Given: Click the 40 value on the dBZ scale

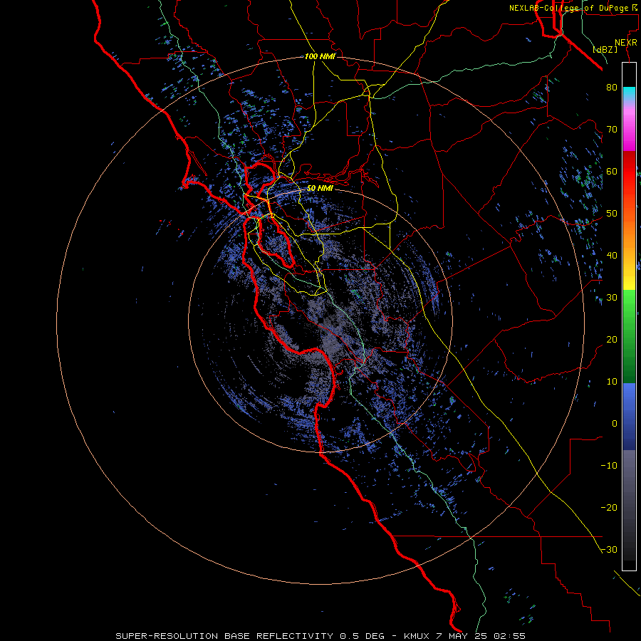Looking at the screenshot, I should [612, 256].
